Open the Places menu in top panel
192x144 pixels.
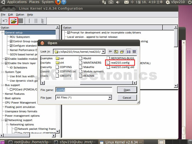click(34, 2)
